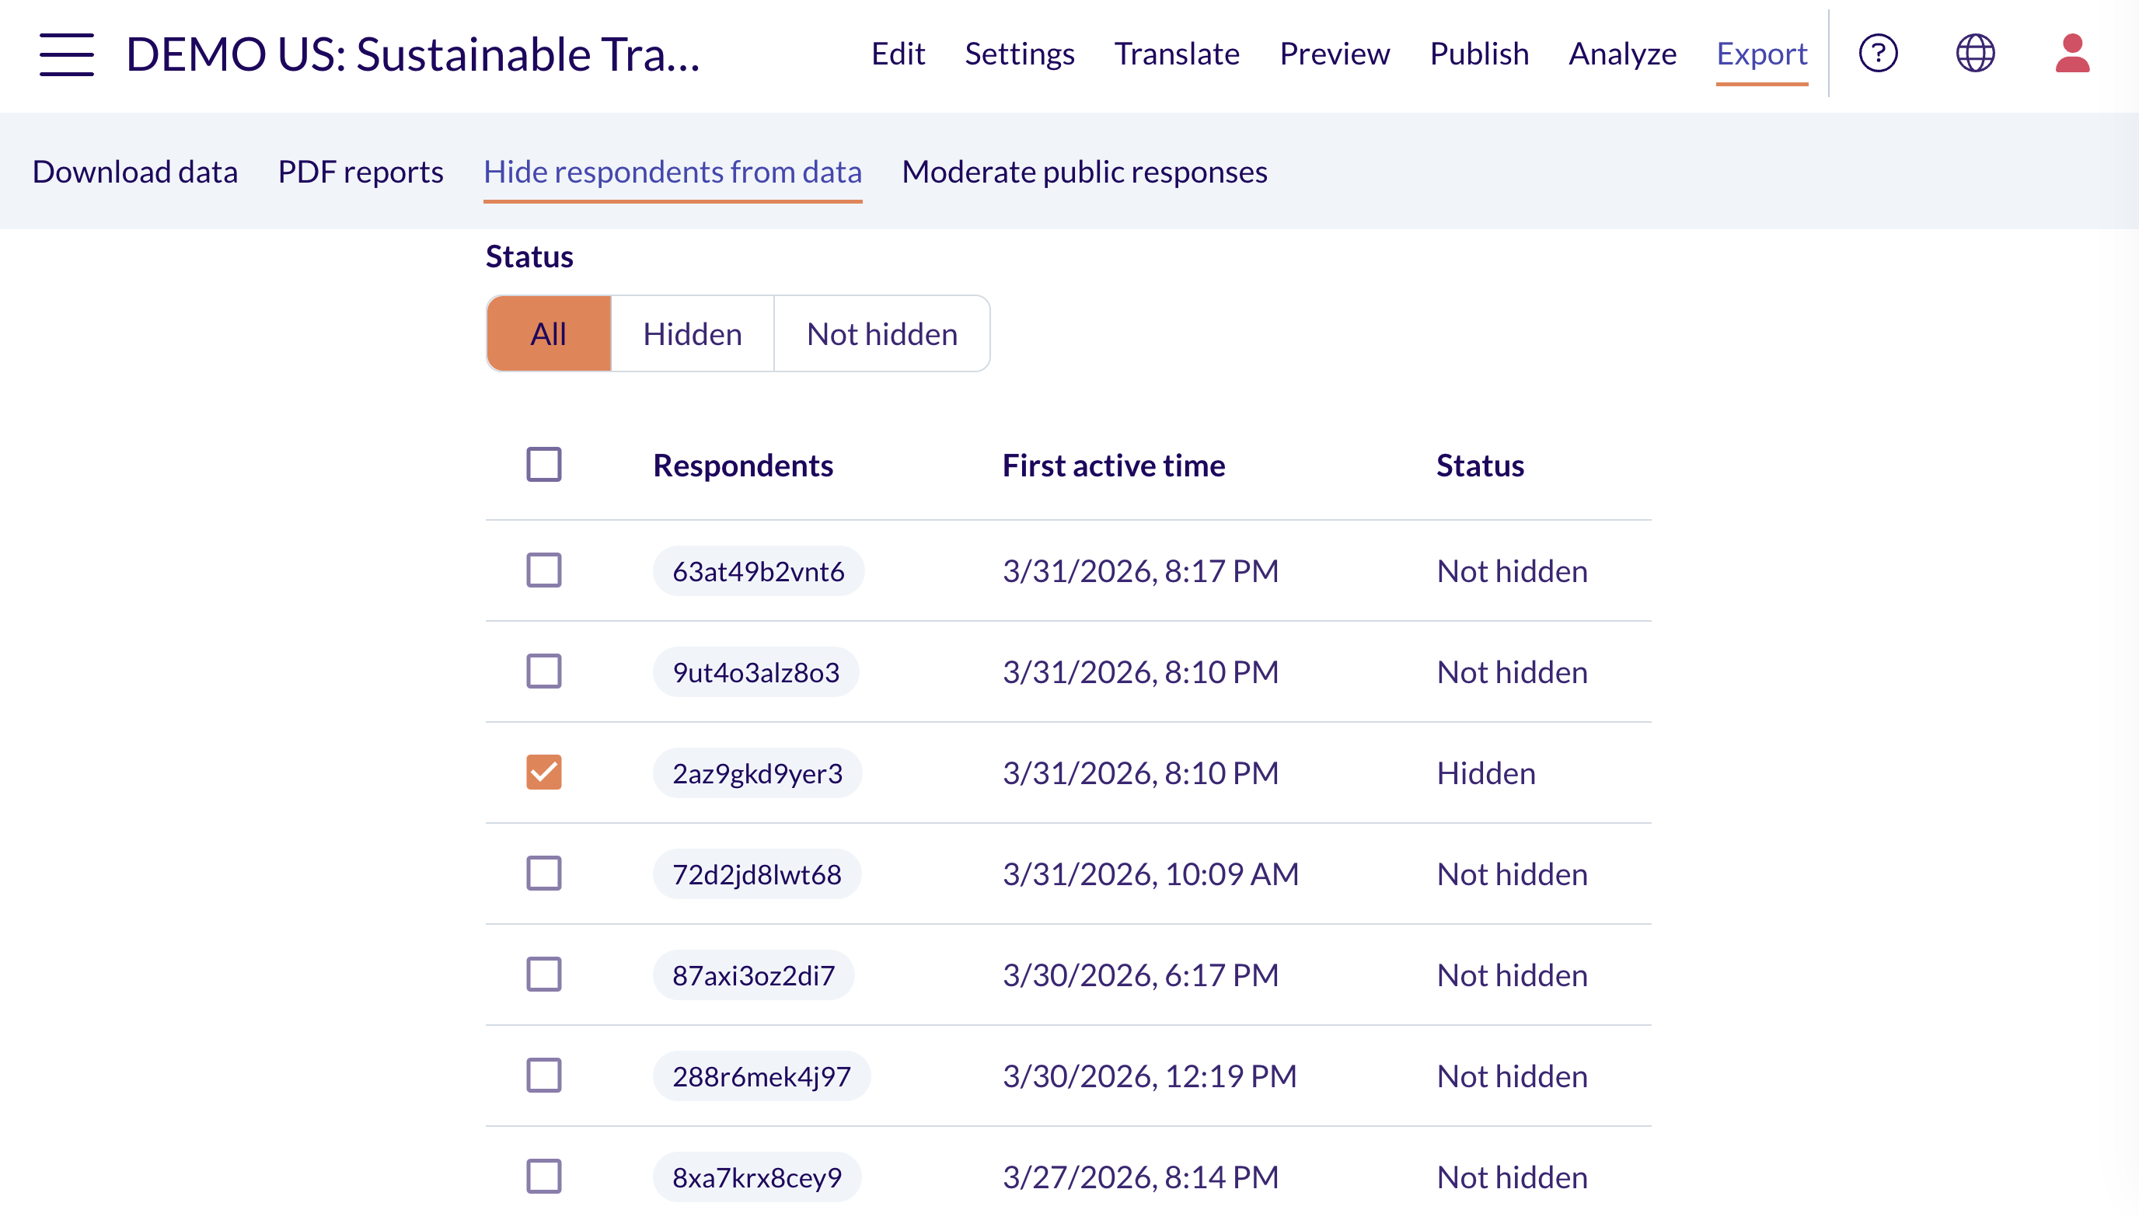Image resolution: width=2139 pixels, height=1217 pixels.
Task: Filter by Not hidden status
Action: click(x=882, y=333)
